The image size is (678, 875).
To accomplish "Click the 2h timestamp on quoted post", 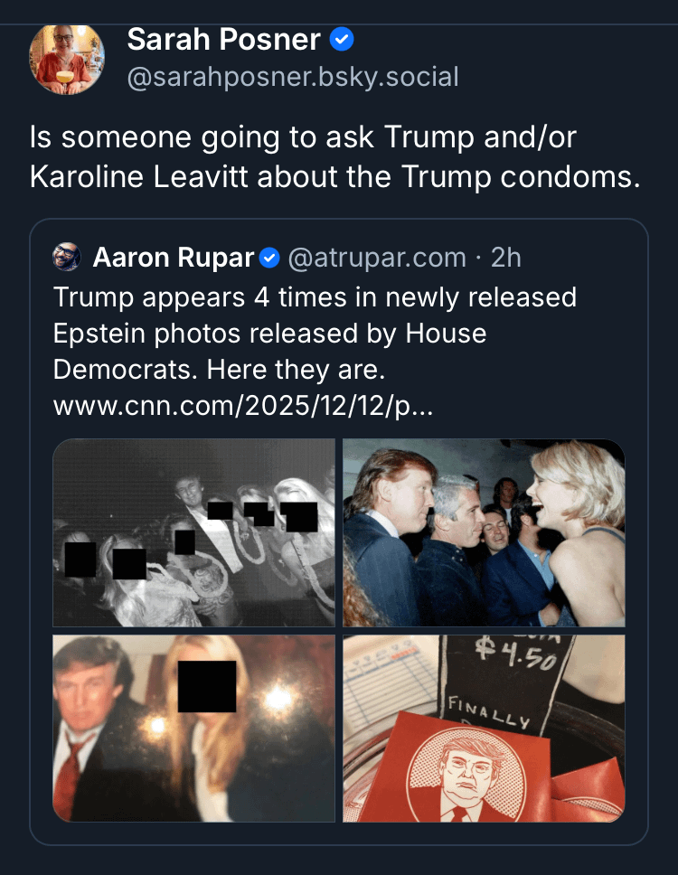I will (x=505, y=258).
